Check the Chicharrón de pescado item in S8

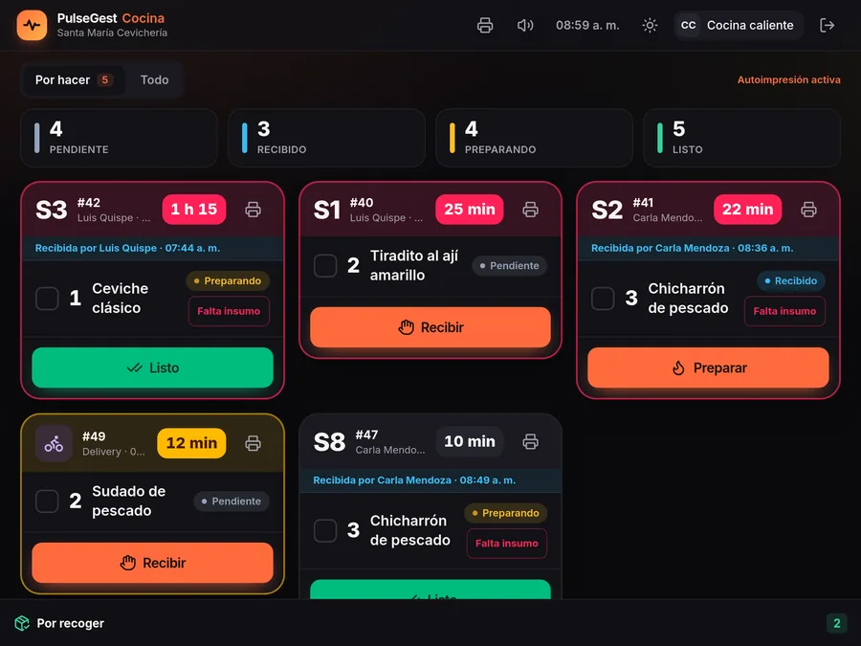325,530
